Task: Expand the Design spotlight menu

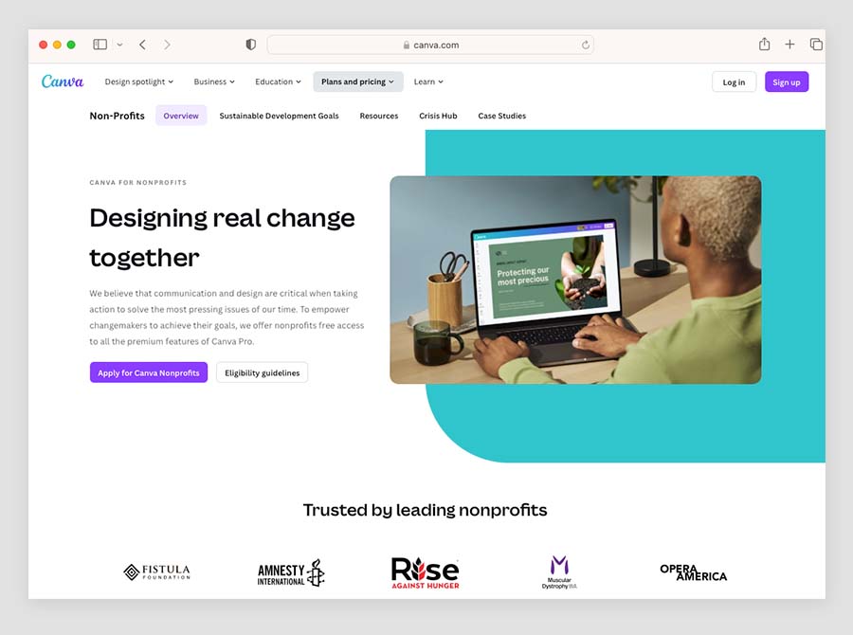Action: (x=138, y=82)
